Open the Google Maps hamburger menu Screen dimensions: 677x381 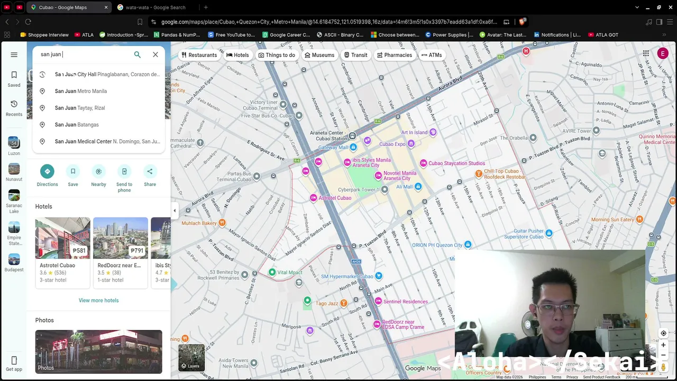[x=14, y=55]
